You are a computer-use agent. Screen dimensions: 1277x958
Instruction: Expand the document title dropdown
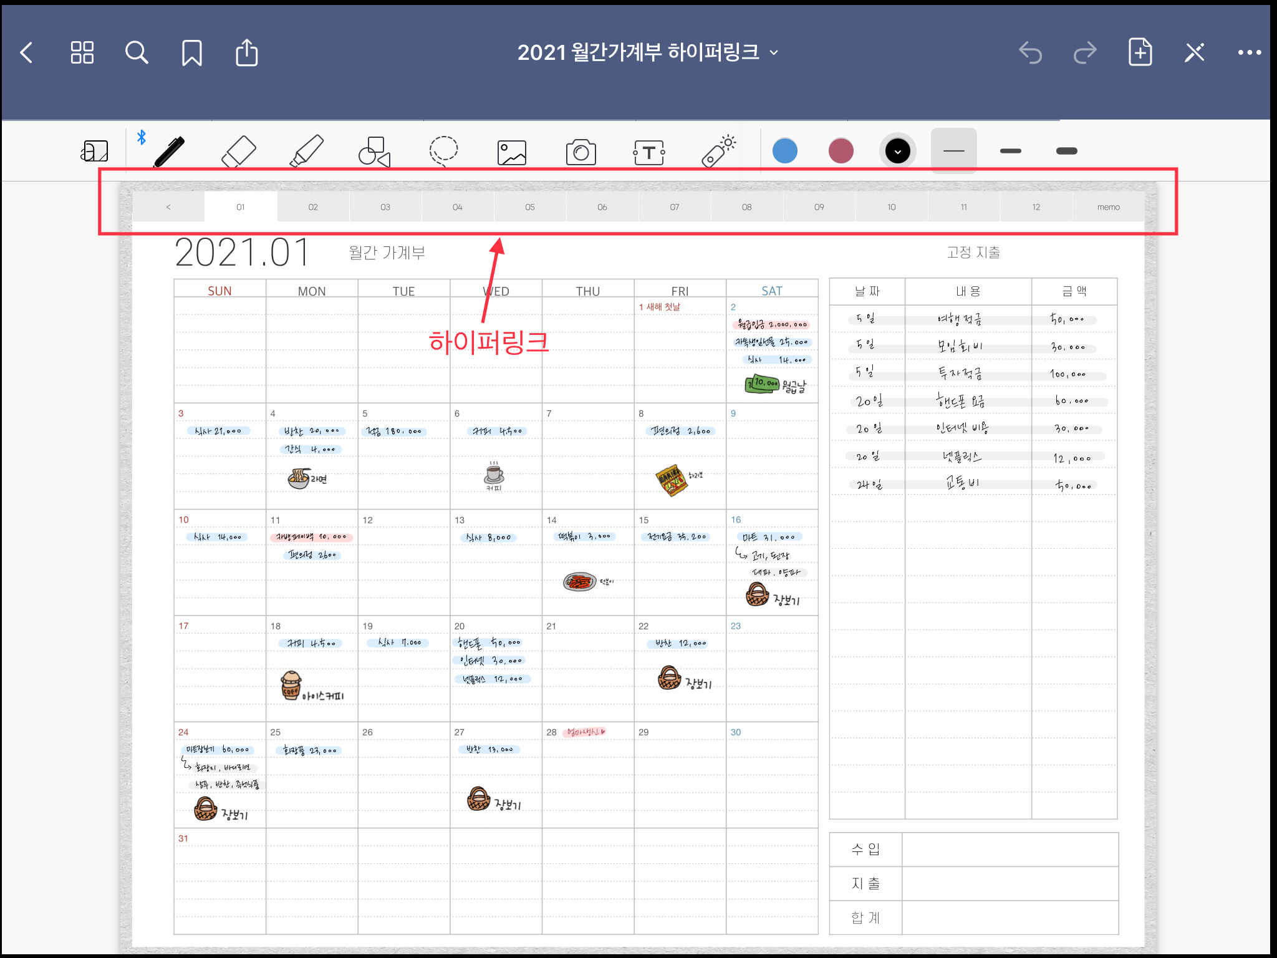coord(774,53)
